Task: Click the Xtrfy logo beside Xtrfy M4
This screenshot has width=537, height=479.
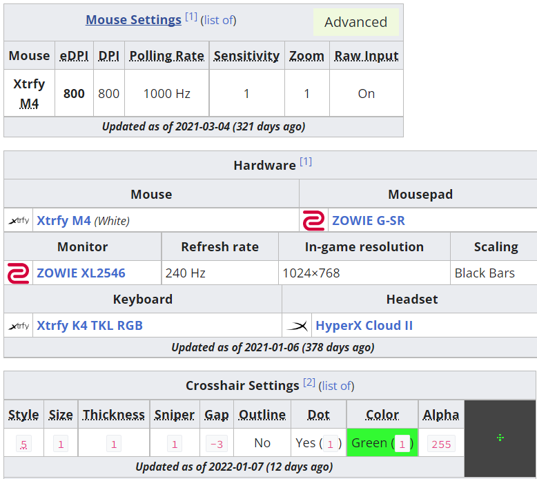Action: click(x=19, y=220)
